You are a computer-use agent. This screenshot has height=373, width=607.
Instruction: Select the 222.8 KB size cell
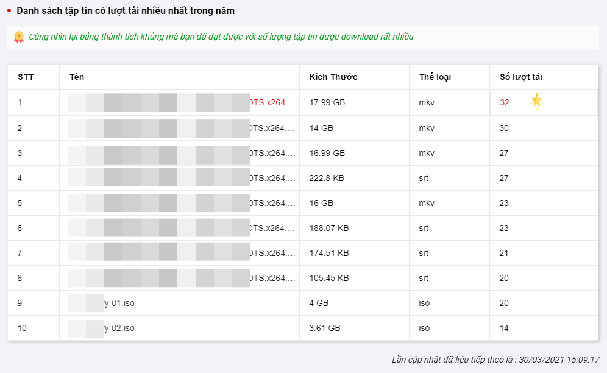328,178
